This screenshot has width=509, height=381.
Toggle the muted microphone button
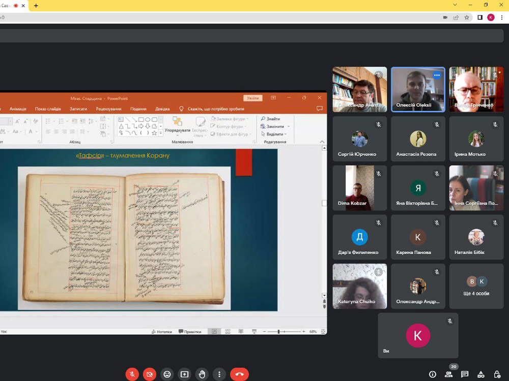click(x=132, y=374)
